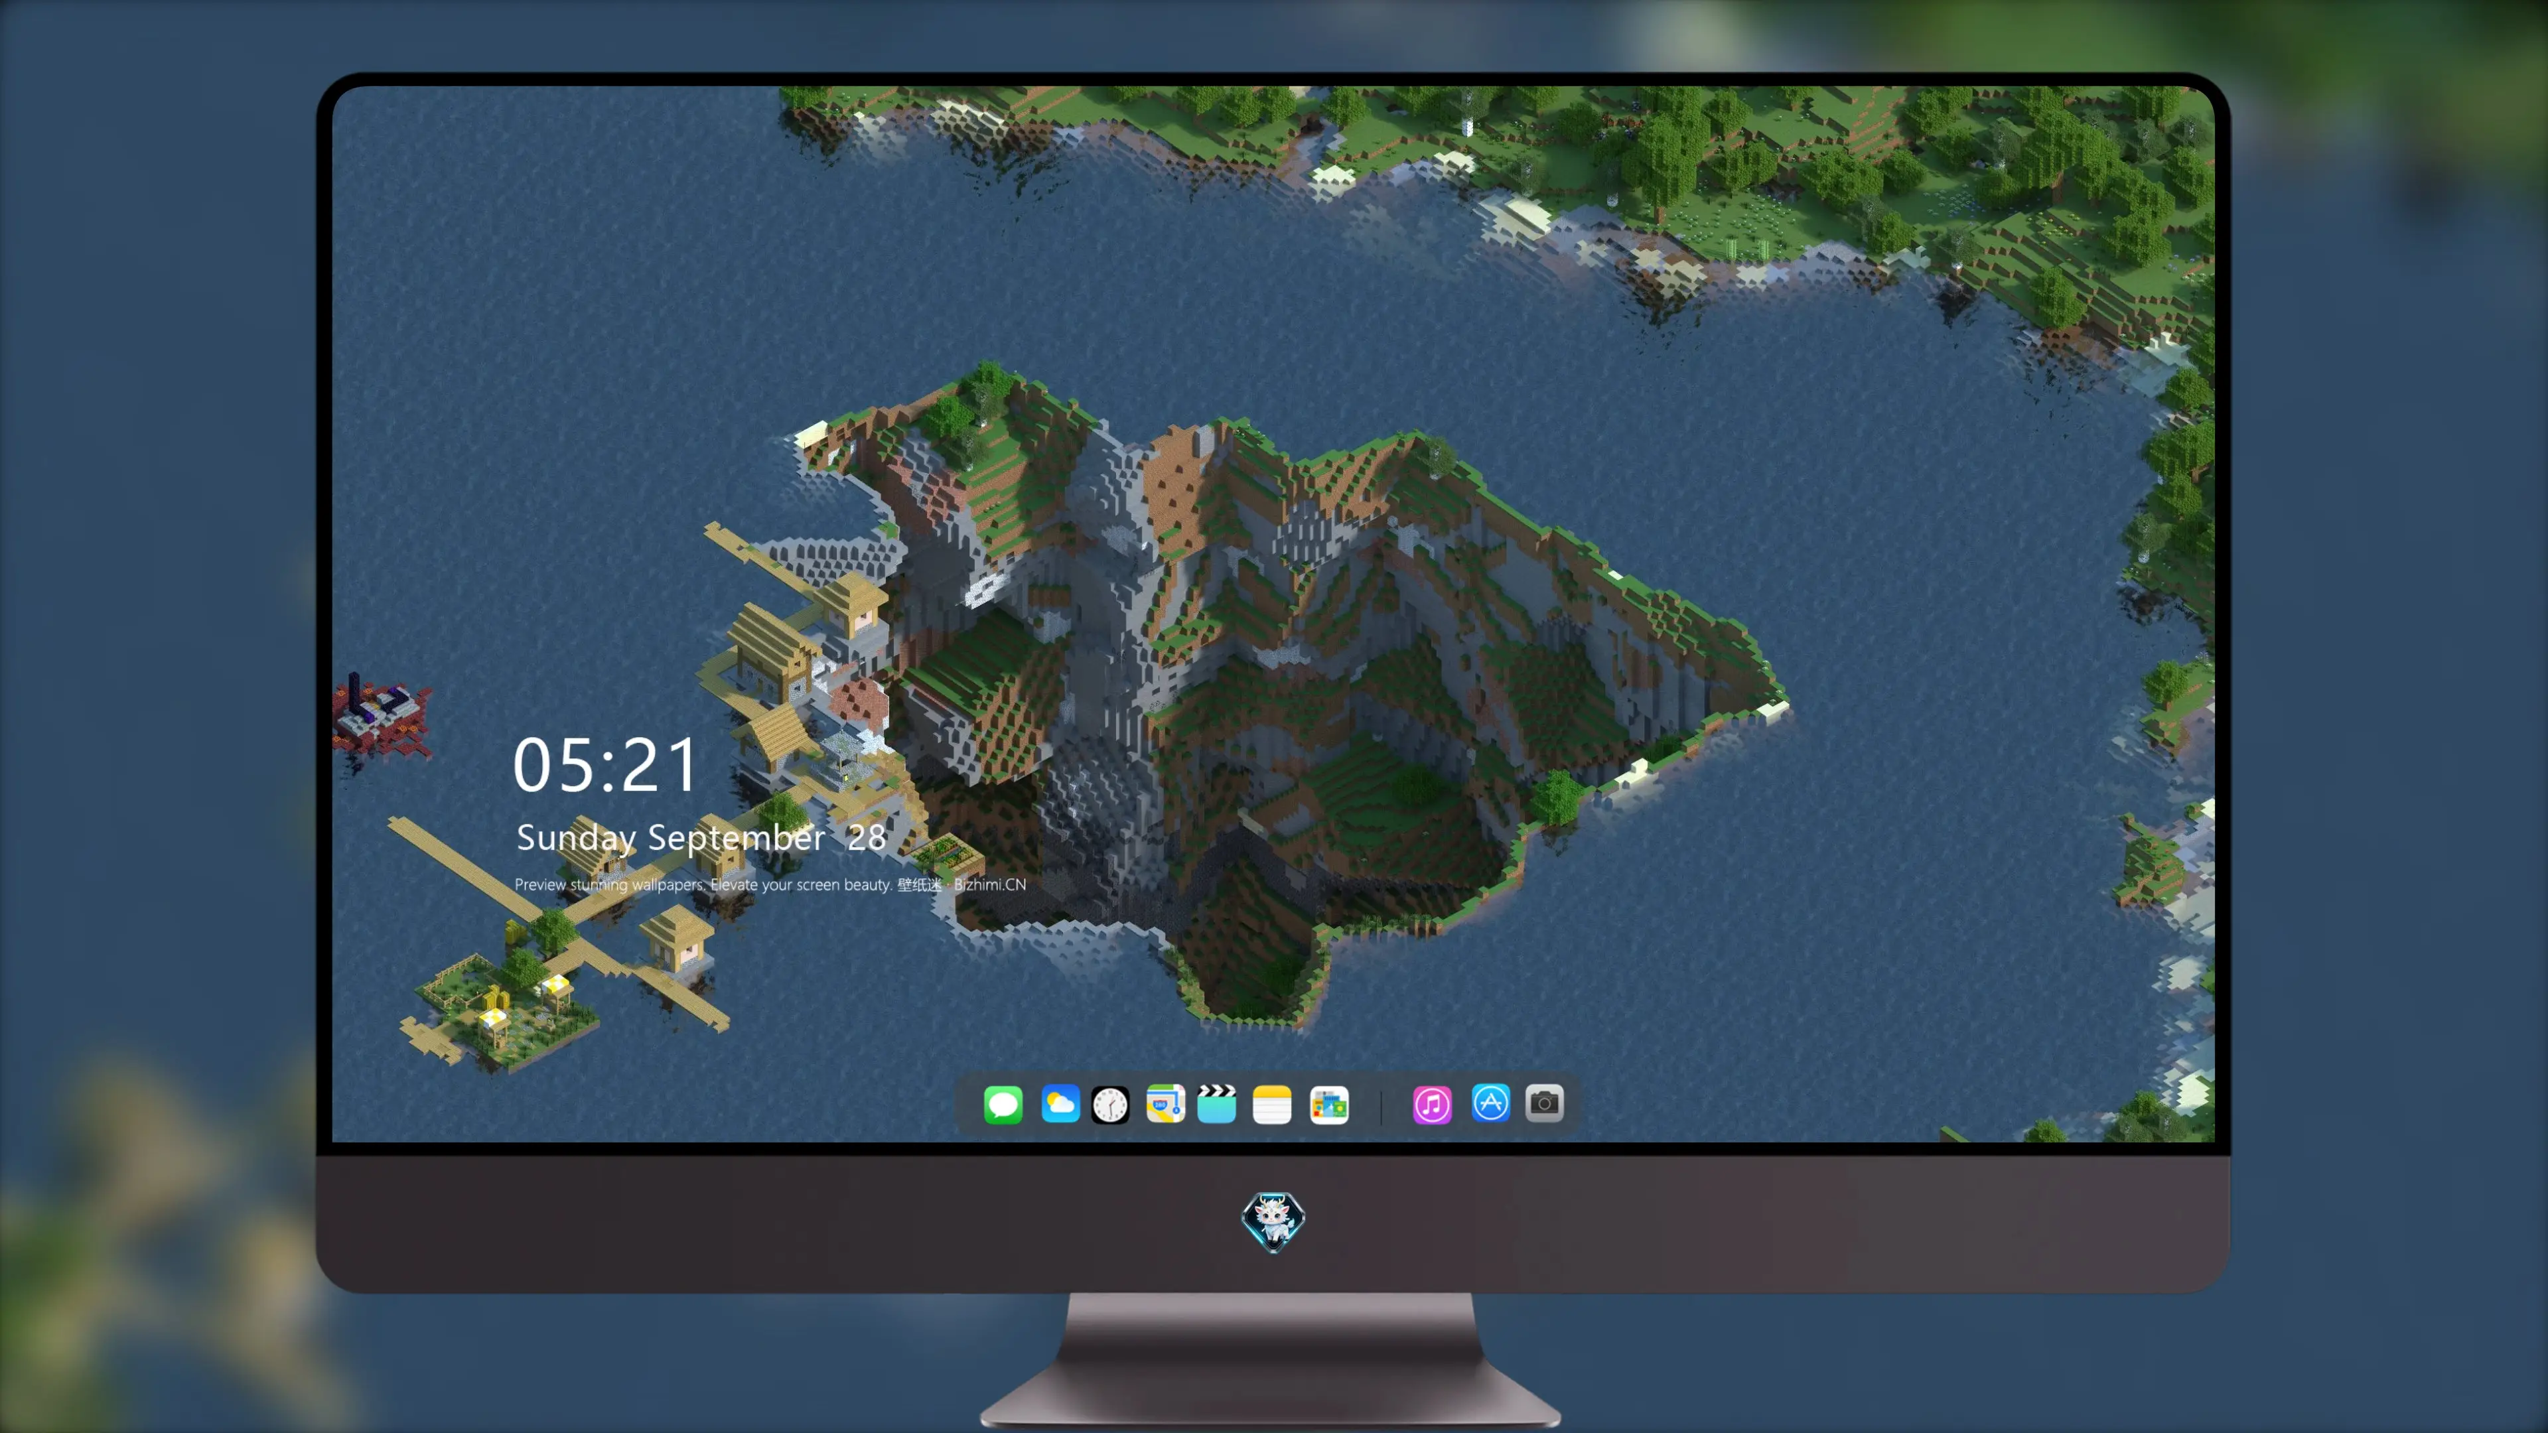Open the Videos clapperboard app in dock
The image size is (2548, 1433).
point(1217,1104)
